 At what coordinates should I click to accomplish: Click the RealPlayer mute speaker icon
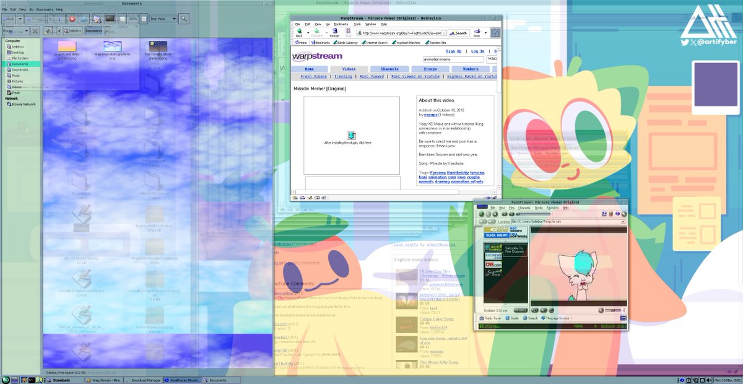[602, 310]
